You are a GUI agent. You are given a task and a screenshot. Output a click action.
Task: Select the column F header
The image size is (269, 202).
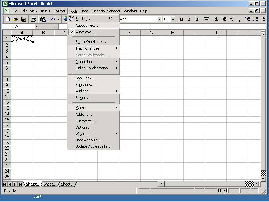click(129, 33)
